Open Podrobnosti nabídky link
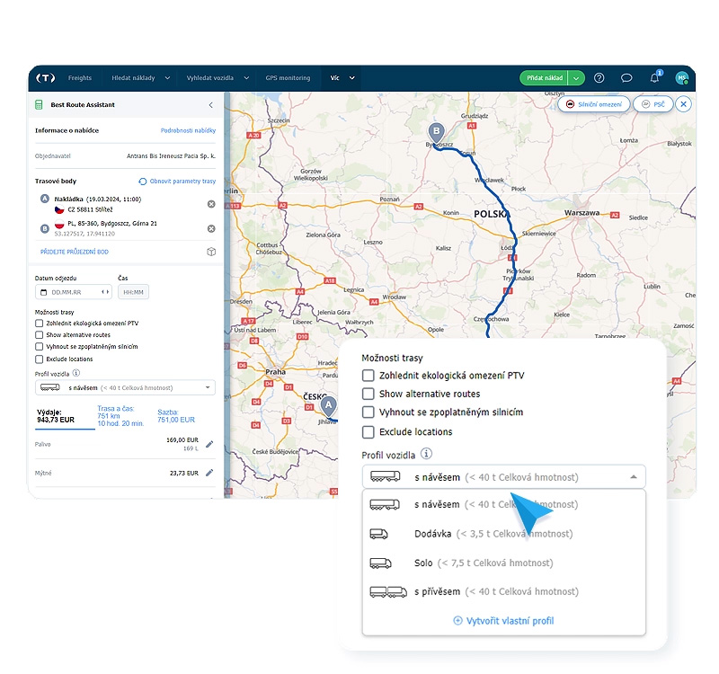Screen dimensions: 719x674 click(188, 130)
